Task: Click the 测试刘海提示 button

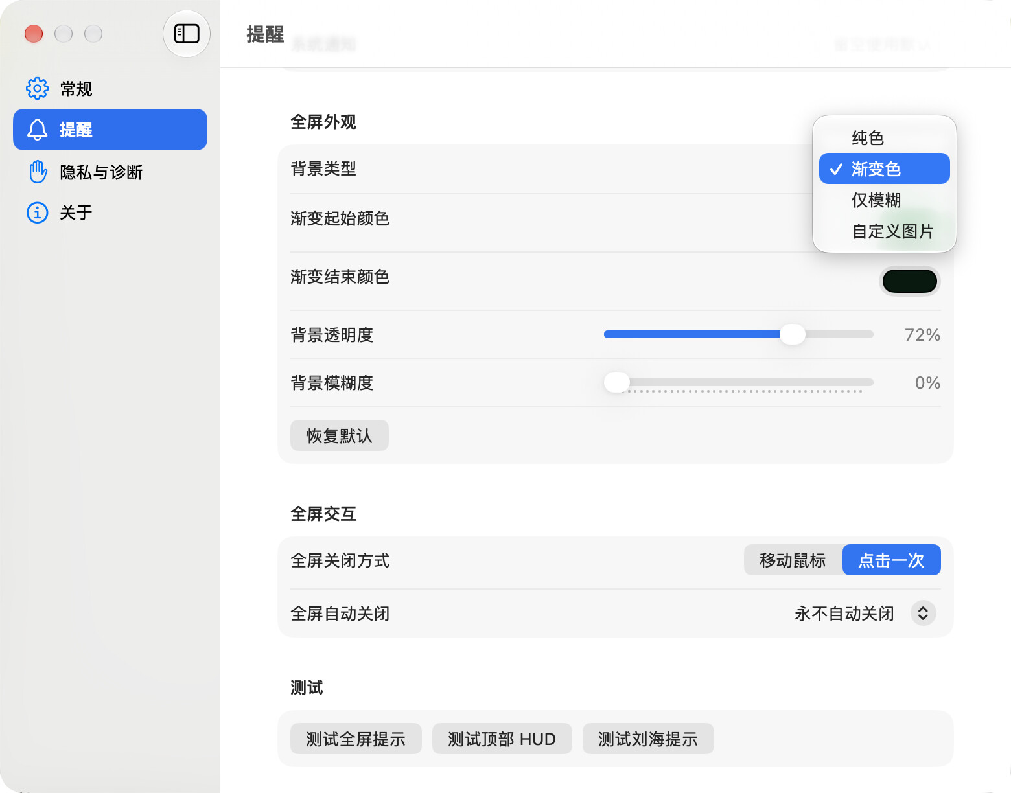Action: click(x=648, y=739)
